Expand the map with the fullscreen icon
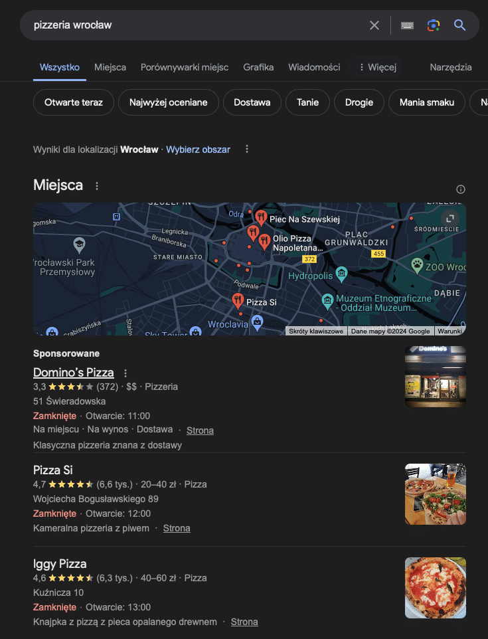 (x=450, y=219)
